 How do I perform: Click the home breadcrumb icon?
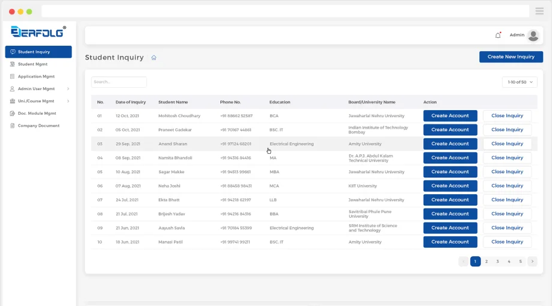(x=154, y=58)
